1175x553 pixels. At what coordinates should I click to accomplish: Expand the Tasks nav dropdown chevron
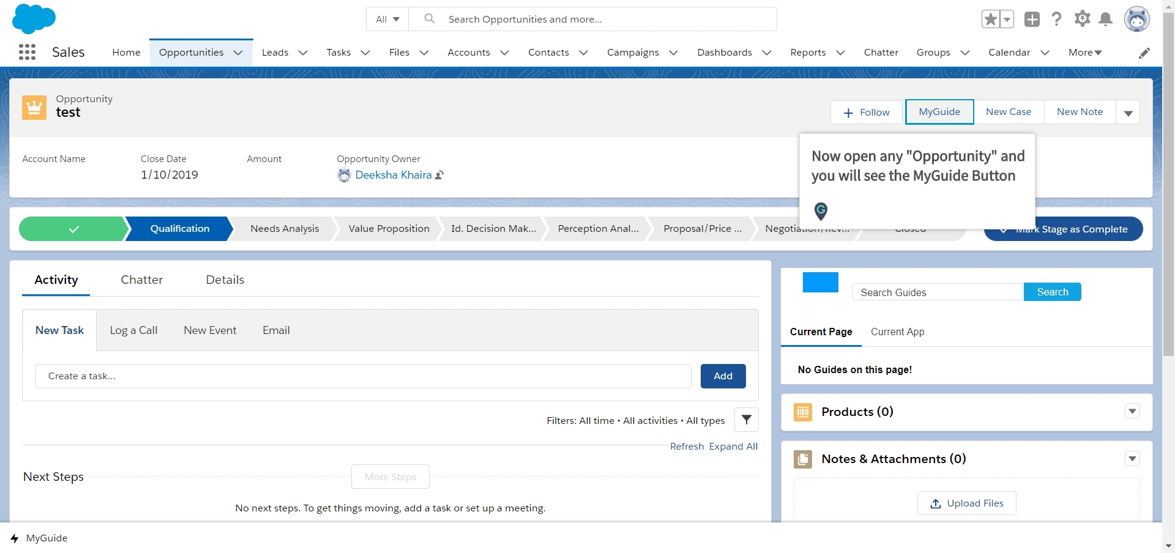(365, 53)
